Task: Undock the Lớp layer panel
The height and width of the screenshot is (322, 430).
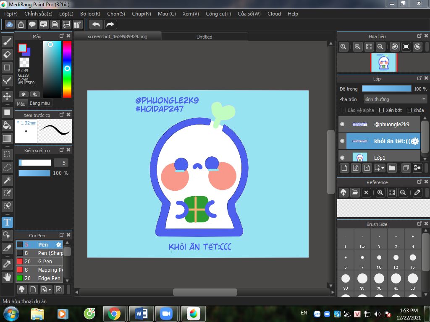Action: [x=420, y=78]
